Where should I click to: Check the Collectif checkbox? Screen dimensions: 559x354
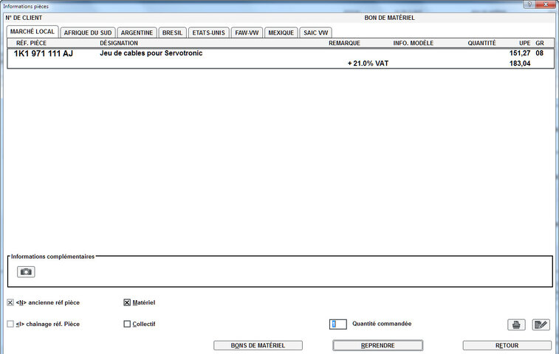(x=127, y=324)
